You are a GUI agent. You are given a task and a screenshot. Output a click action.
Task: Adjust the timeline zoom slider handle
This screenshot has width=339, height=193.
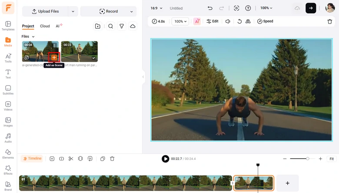coord(307,159)
